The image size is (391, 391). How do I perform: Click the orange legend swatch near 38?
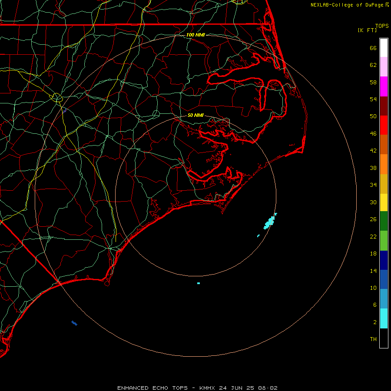[384, 164]
